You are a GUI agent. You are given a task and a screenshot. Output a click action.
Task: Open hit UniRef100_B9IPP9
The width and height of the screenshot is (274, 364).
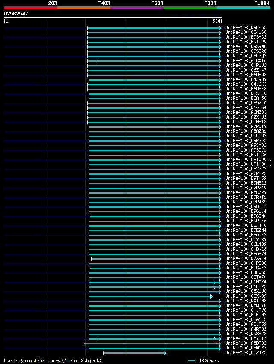(x=246, y=42)
